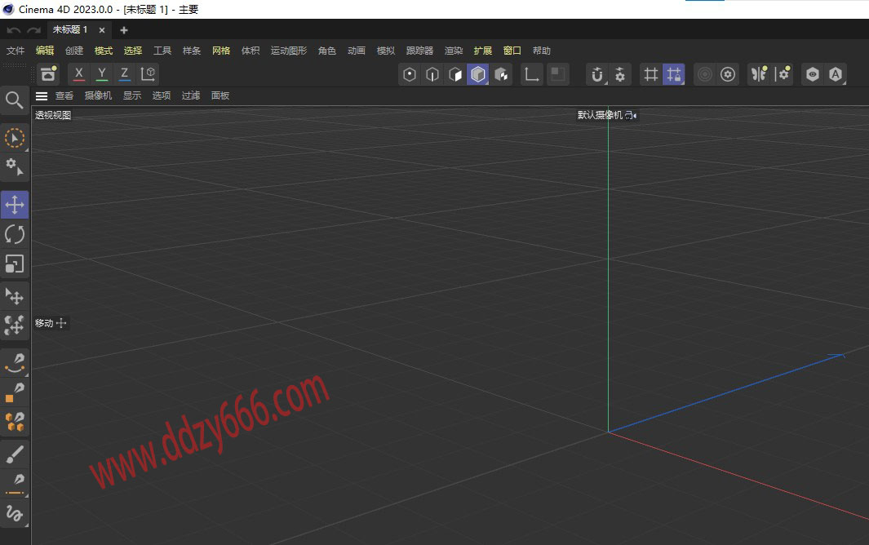Open the 网格 menu
The image size is (869, 545).
[x=221, y=51]
